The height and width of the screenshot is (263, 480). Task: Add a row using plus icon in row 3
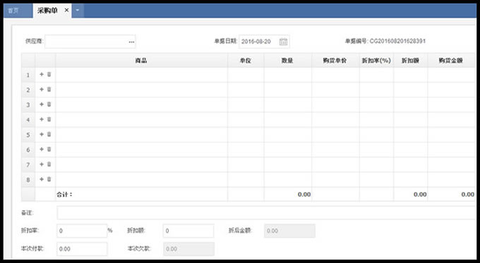[42, 104]
